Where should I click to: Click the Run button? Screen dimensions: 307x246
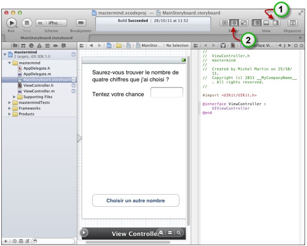click(x=11, y=23)
